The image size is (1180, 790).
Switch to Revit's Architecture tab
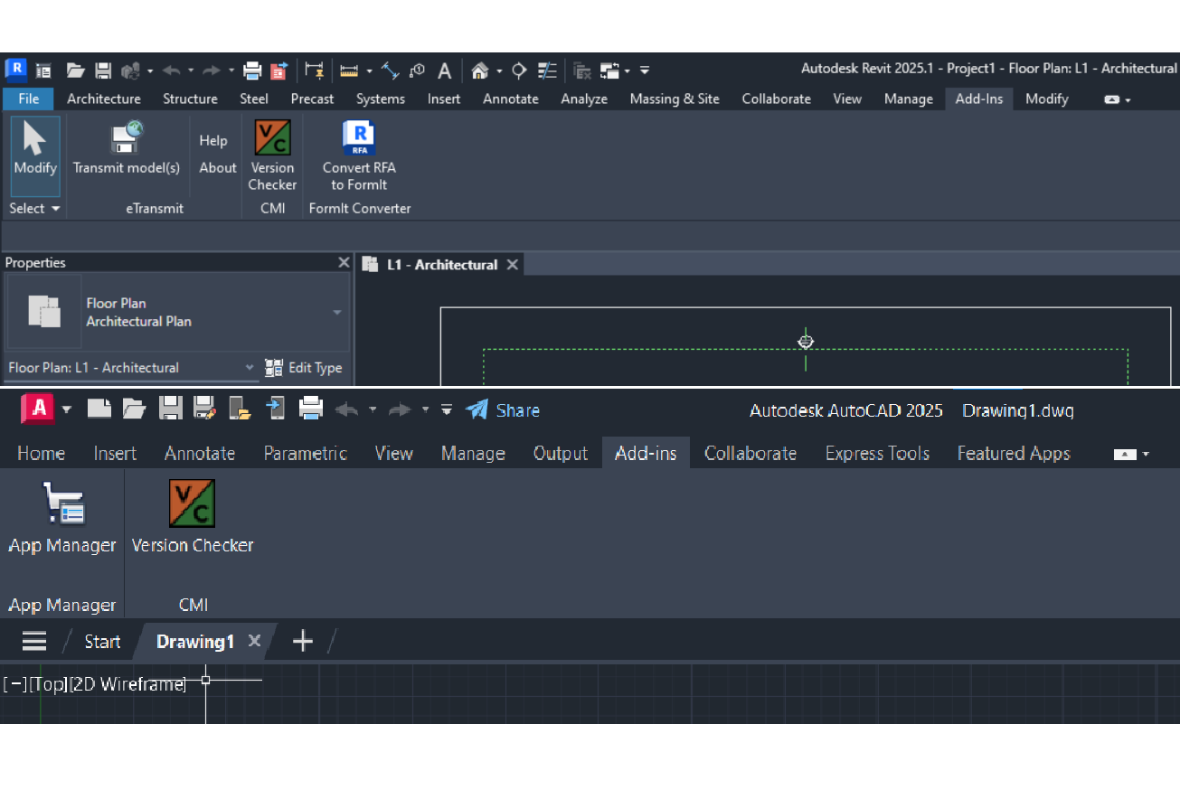(104, 99)
